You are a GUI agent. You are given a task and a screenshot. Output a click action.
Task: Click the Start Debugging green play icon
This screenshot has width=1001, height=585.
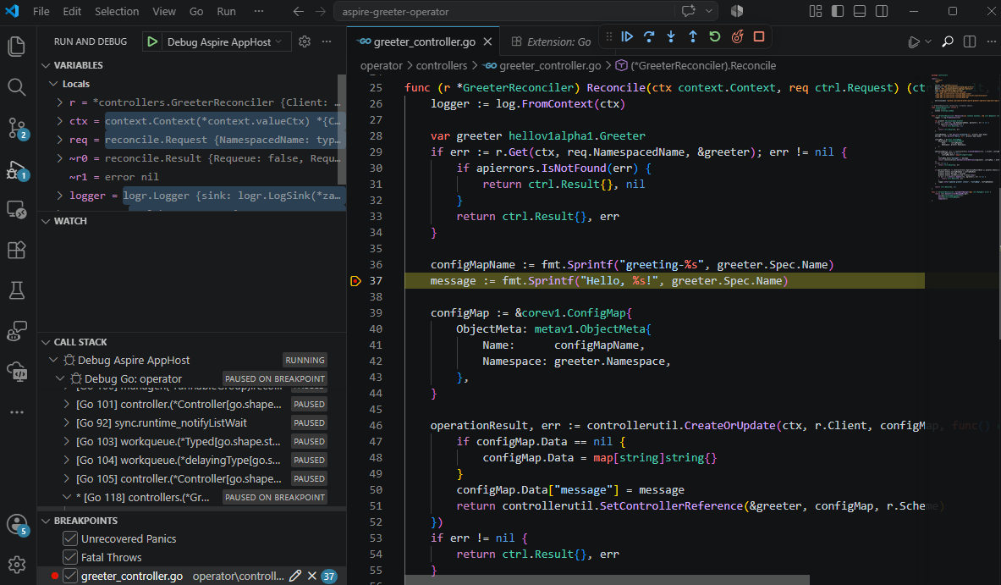[x=152, y=41]
